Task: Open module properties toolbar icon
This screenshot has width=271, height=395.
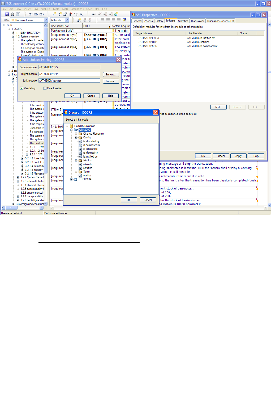Action: 18,14
